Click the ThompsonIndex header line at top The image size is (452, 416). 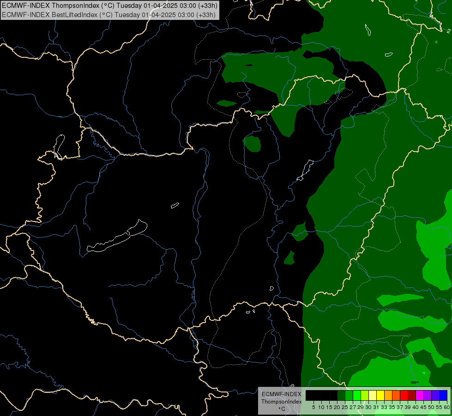click(x=109, y=5)
